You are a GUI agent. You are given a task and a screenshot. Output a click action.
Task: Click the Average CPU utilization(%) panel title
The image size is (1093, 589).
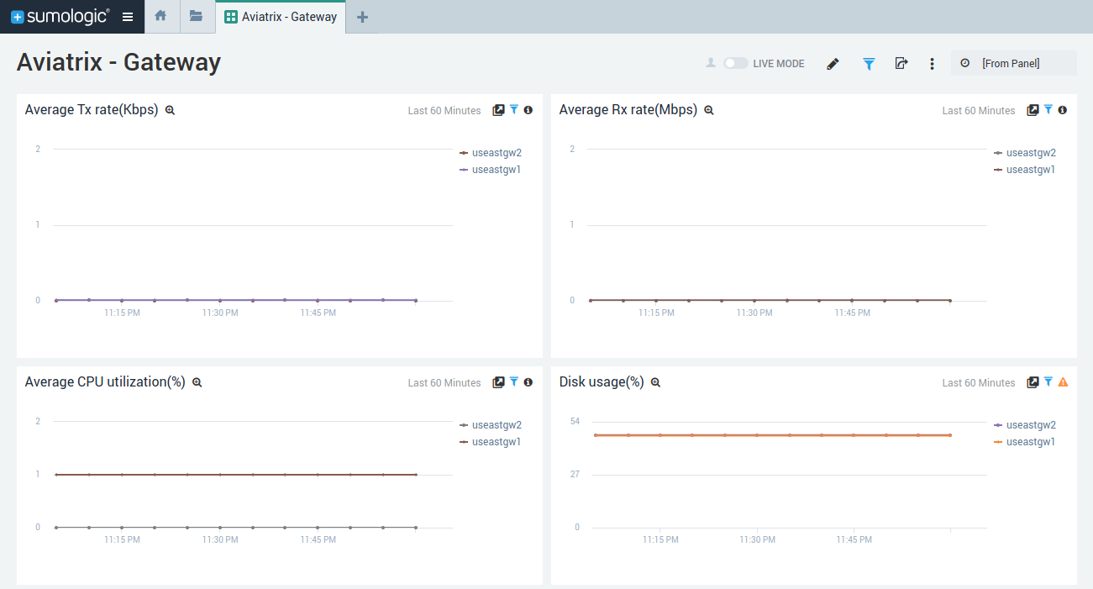click(105, 381)
